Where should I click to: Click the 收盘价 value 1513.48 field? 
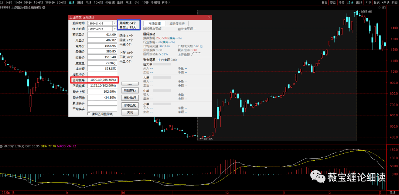coord(102,57)
